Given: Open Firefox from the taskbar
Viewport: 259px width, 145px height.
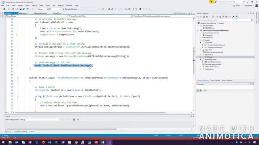Looking at the screenshot, I should (43, 142).
